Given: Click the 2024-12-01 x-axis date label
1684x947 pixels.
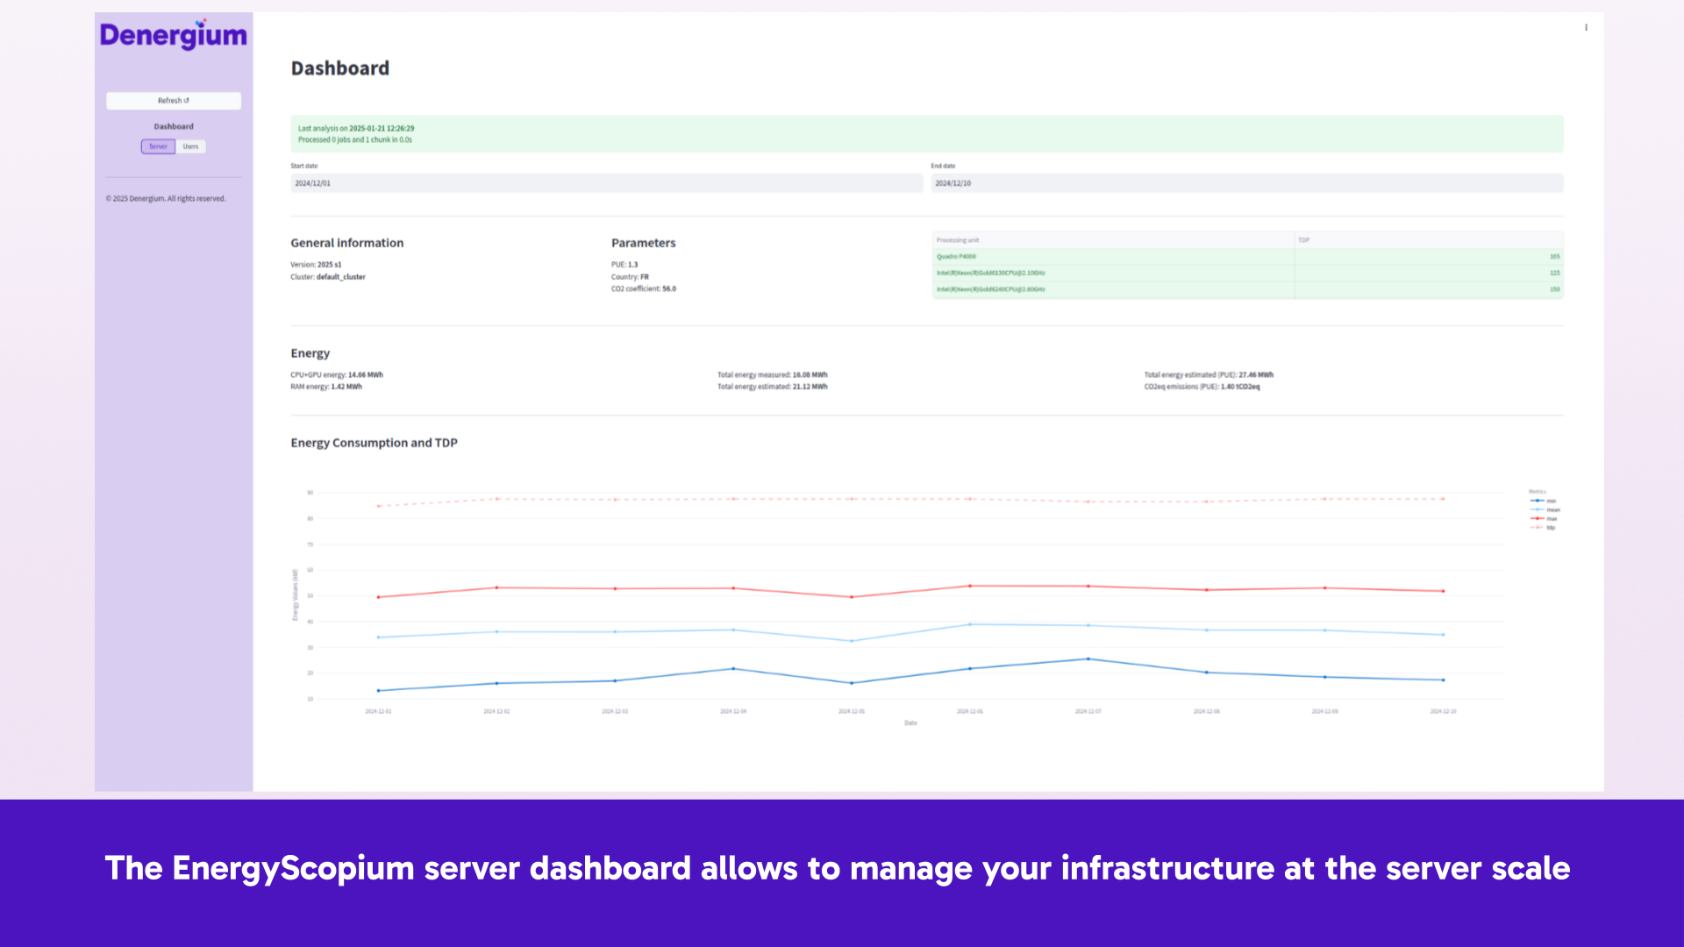Looking at the screenshot, I should 378,711.
